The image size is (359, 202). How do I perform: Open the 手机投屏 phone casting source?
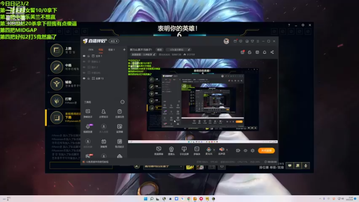[184, 151]
